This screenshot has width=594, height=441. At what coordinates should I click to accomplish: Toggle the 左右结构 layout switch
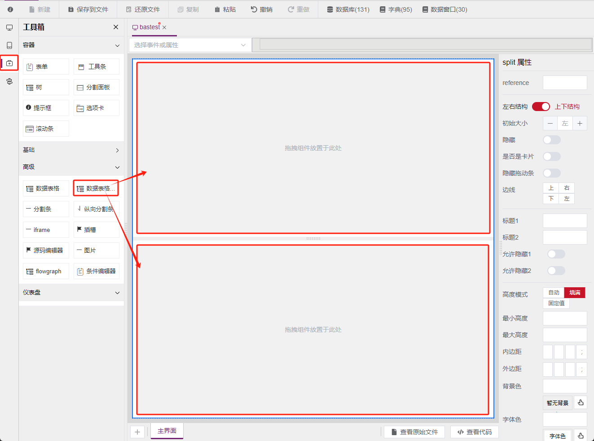[541, 107]
